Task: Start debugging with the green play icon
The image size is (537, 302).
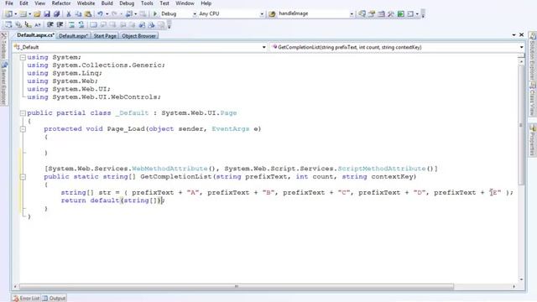Action: pyautogui.click(x=154, y=14)
